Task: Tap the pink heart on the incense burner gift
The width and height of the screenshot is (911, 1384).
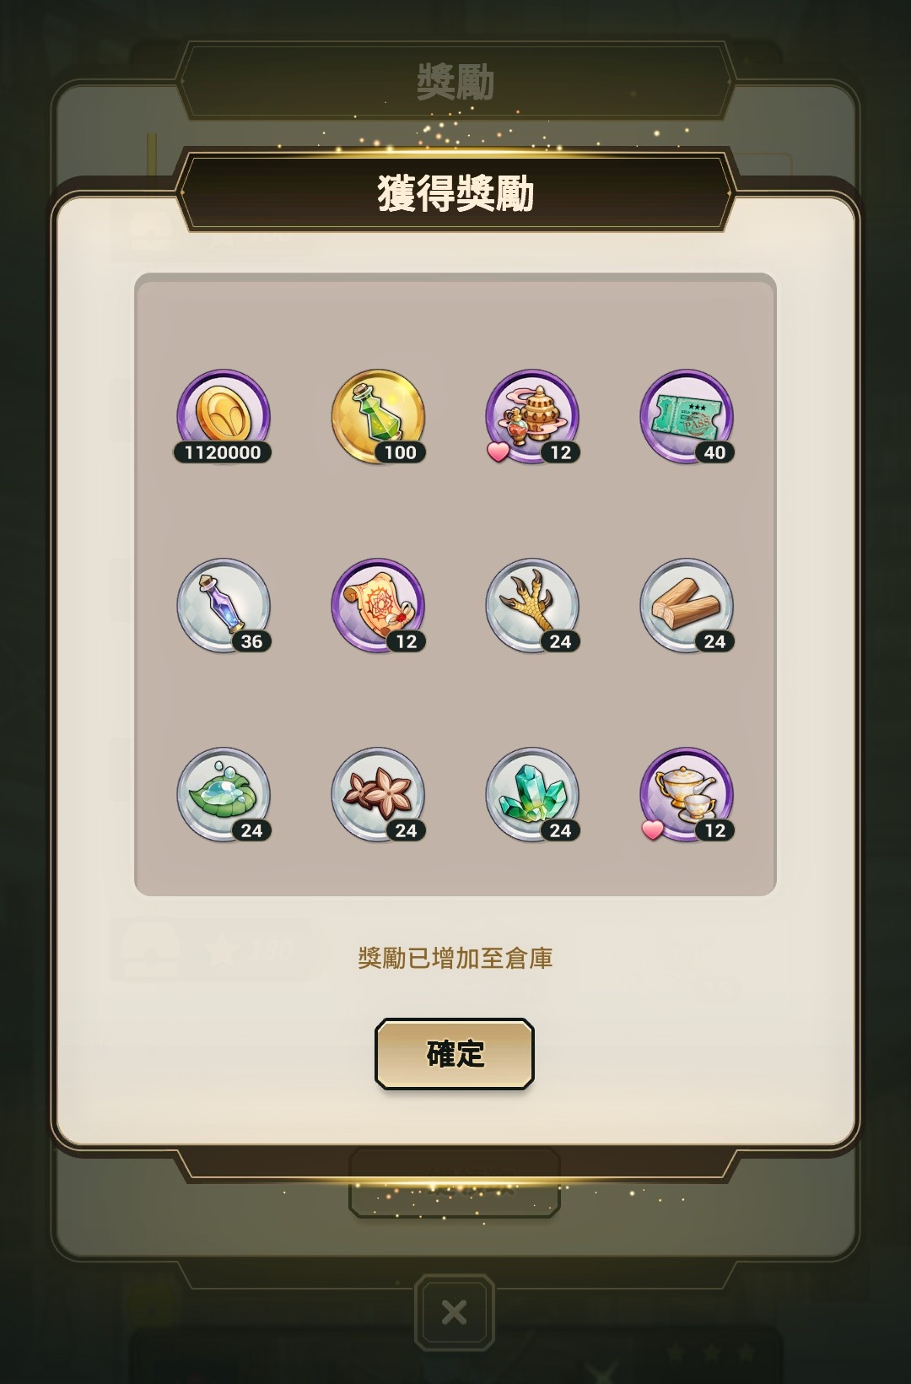Action: point(499,452)
